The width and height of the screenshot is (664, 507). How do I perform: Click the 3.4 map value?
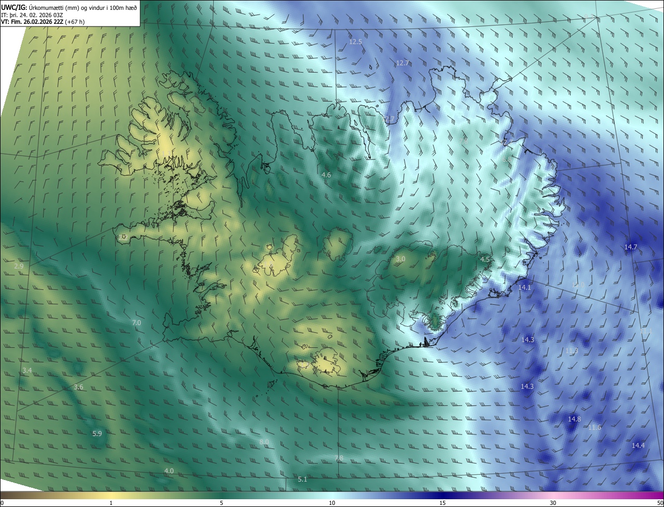click(27, 370)
